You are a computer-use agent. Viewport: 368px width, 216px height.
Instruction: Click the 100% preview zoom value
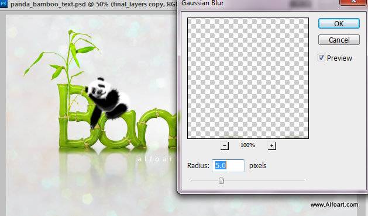coord(247,145)
